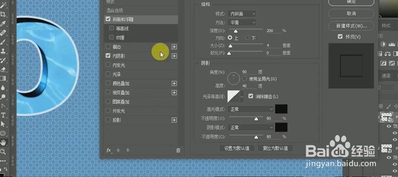The width and height of the screenshot is (398, 177).
Task: Select the Hand tool
Action: tap(3, 142)
